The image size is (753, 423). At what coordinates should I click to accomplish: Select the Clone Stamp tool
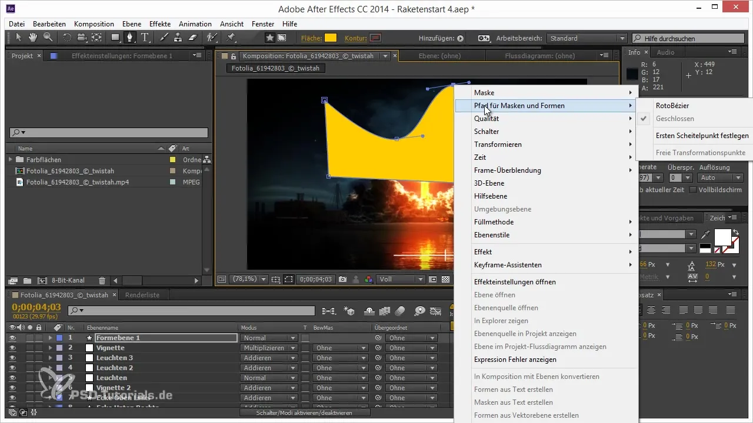pyautogui.click(x=178, y=38)
